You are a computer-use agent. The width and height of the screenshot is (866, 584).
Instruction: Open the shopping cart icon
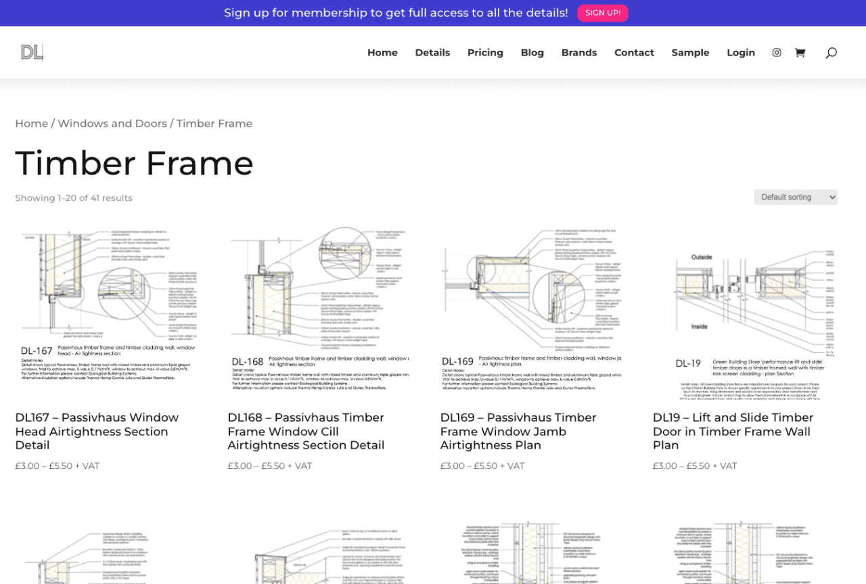(800, 53)
